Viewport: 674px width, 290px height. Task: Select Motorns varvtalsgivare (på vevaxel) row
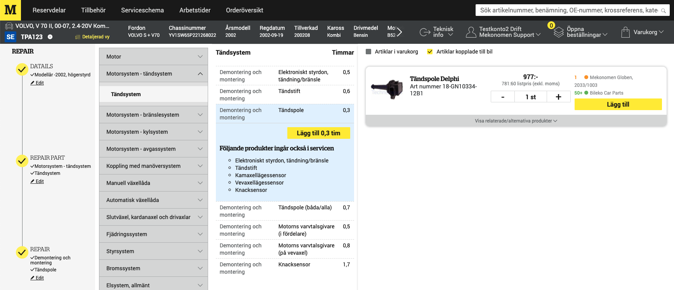click(x=285, y=249)
